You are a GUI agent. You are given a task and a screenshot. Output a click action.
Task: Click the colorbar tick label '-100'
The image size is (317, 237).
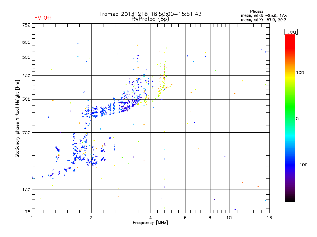(302, 165)
